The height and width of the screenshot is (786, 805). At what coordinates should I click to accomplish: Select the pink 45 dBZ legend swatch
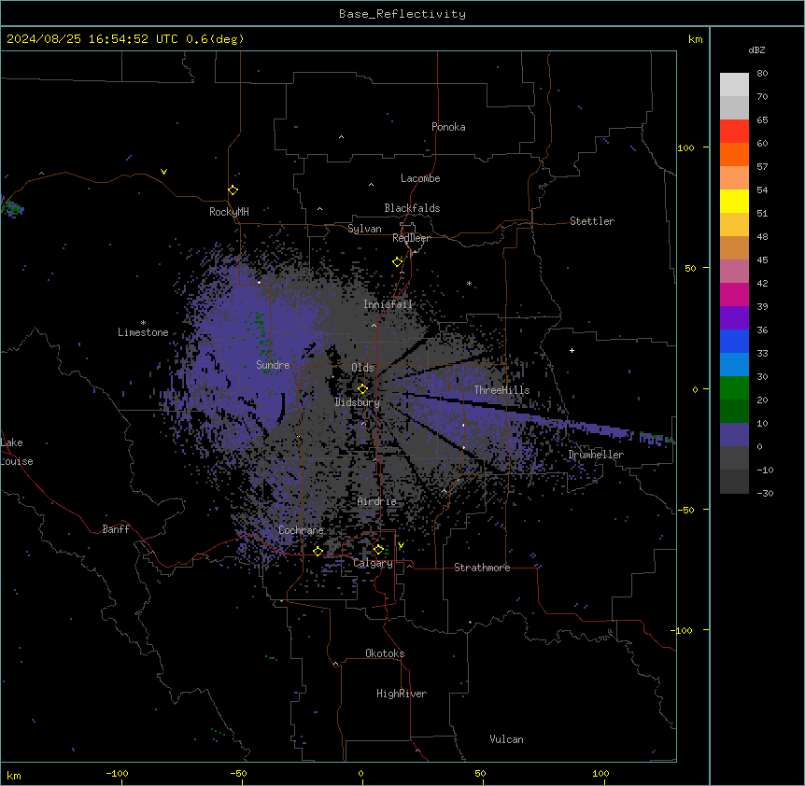pyautogui.click(x=734, y=272)
